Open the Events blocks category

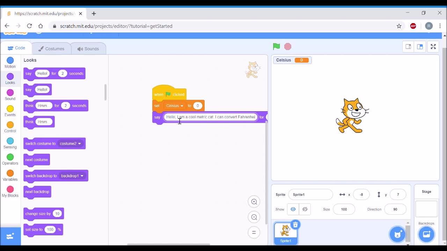click(x=10, y=111)
